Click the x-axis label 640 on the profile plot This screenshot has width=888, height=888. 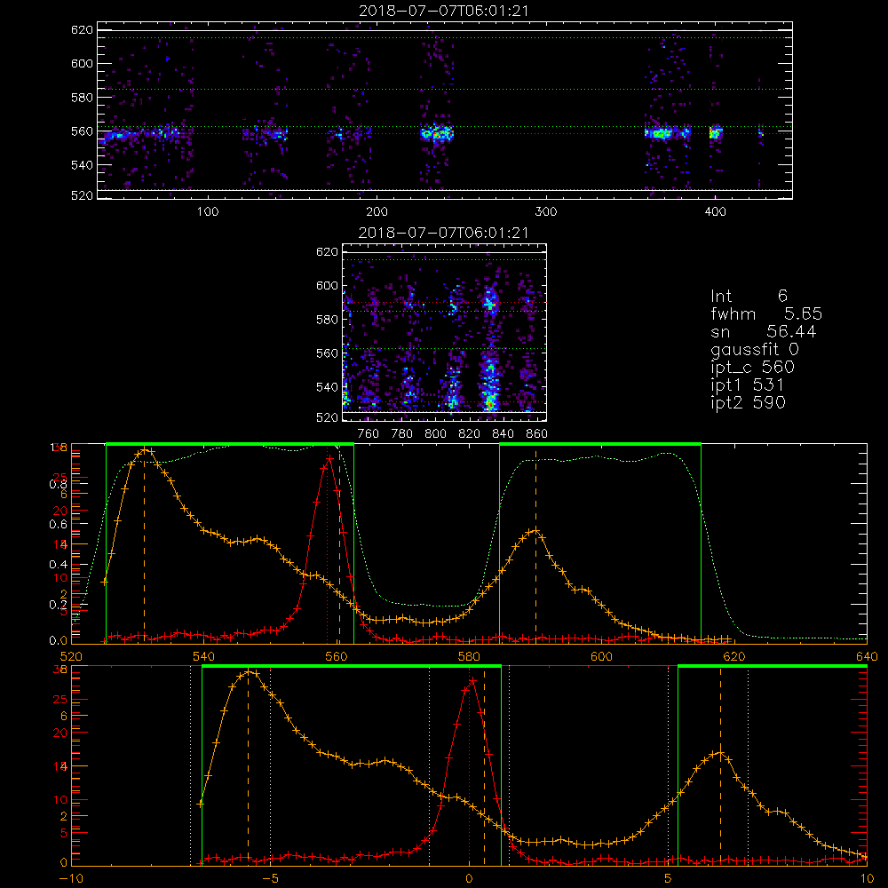(867, 656)
